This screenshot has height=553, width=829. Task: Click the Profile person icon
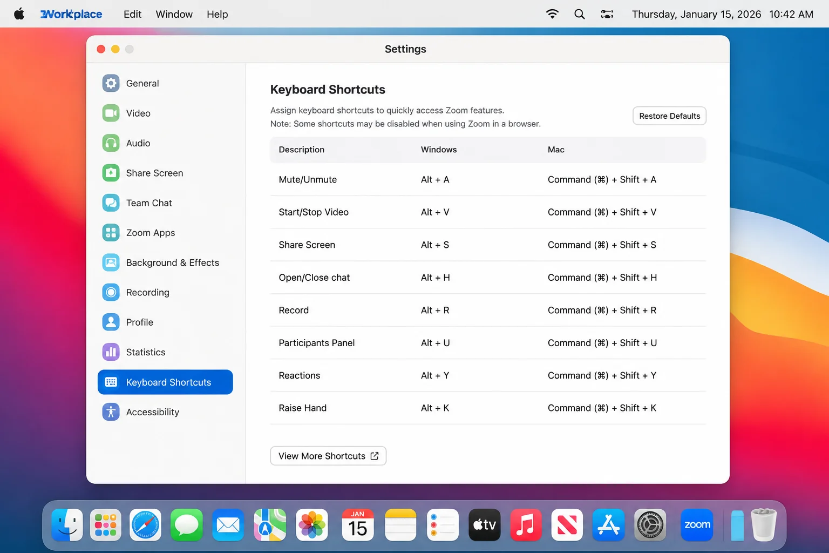(x=111, y=322)
